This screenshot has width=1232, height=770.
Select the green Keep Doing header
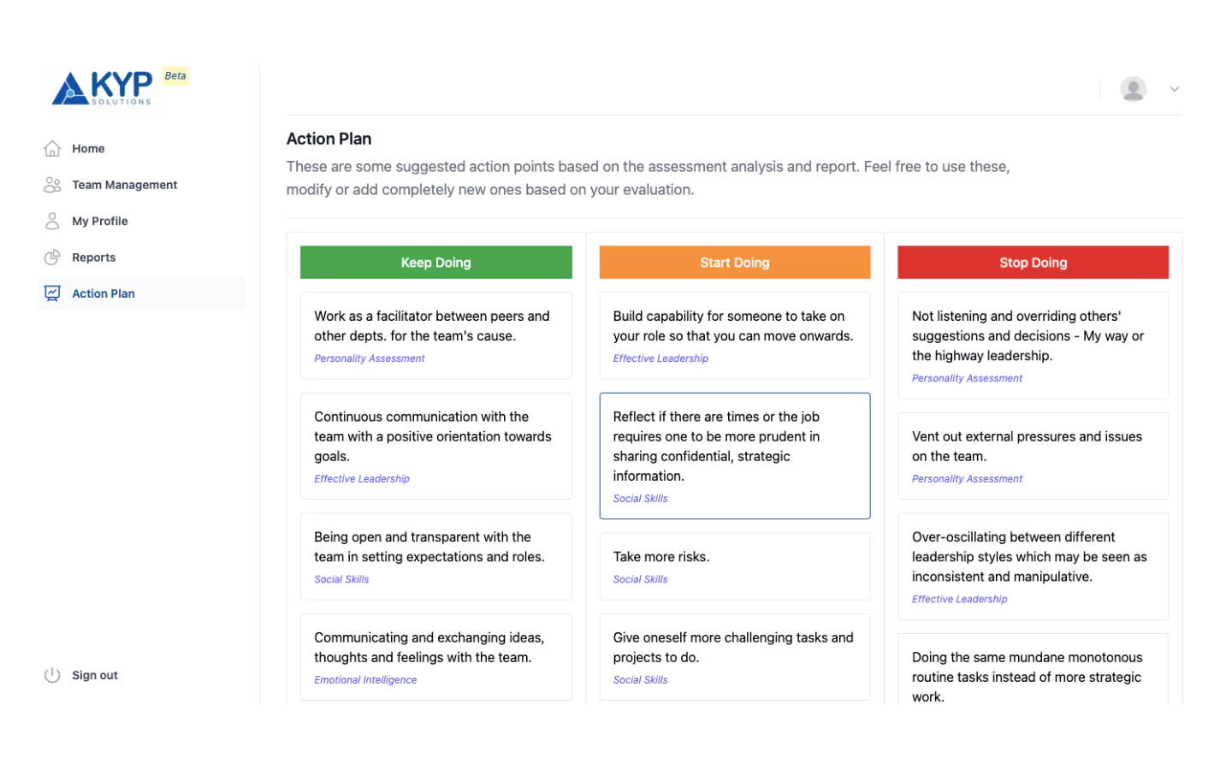click(435, 263)
